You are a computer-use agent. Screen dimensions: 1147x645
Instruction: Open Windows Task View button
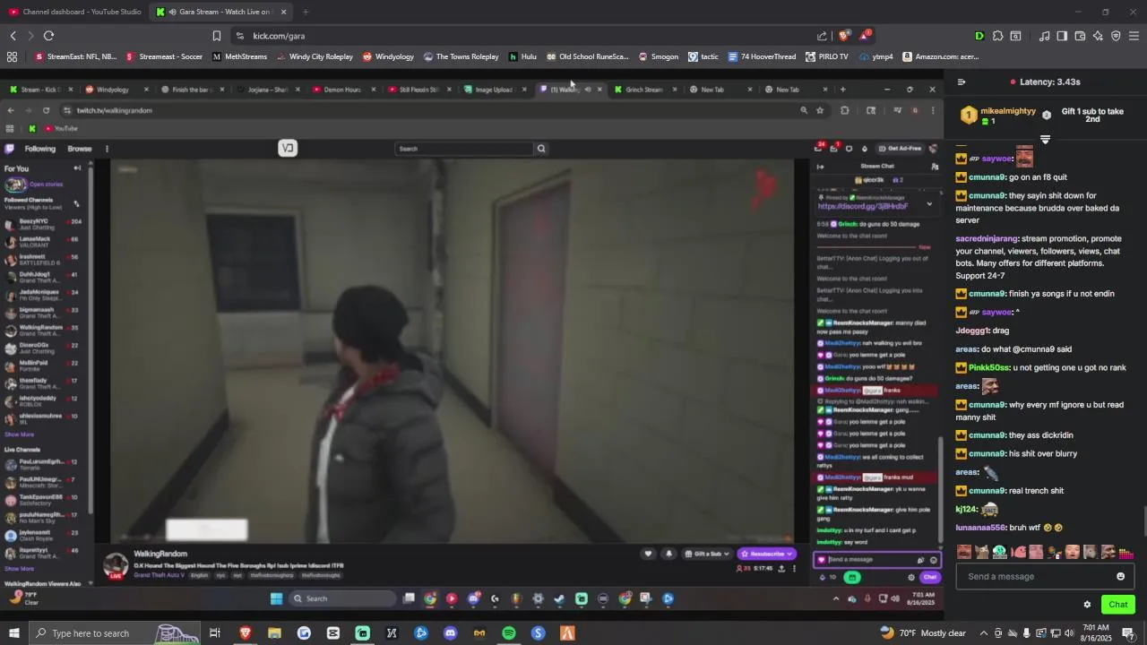pos(215,633)
